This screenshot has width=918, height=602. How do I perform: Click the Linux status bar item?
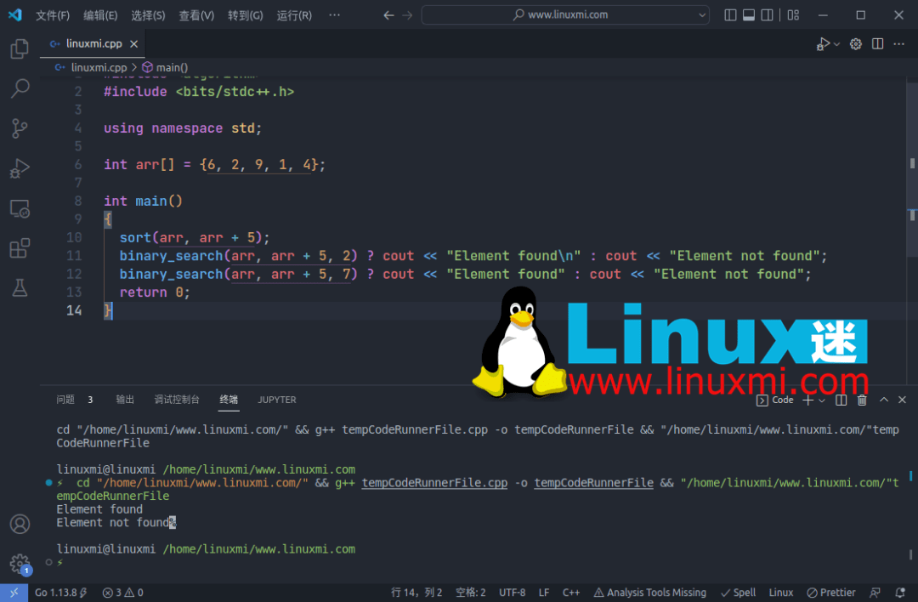[781, 593]
